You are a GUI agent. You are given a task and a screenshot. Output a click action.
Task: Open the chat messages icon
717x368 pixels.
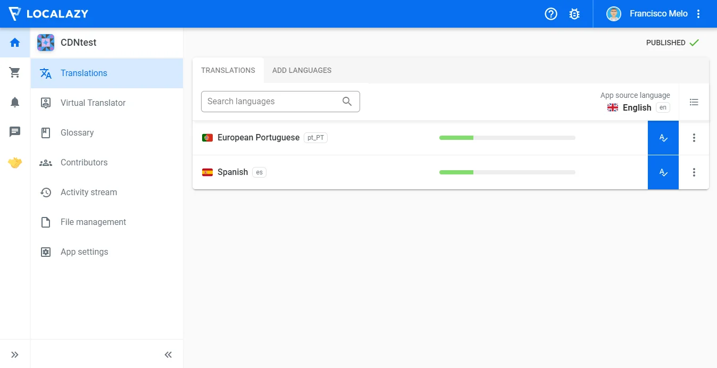click(15, 132)
